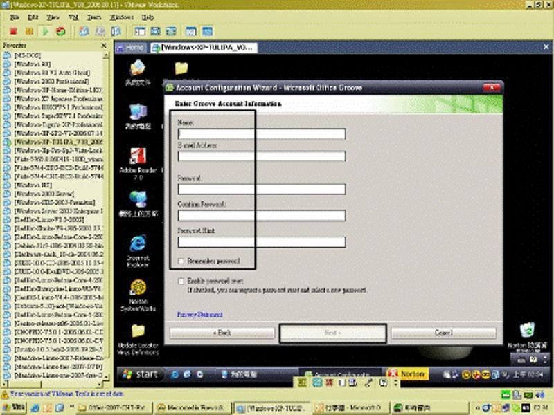The image size is (554, 415).
Task: Click the Cancel button in wizard
Action: 443,333
